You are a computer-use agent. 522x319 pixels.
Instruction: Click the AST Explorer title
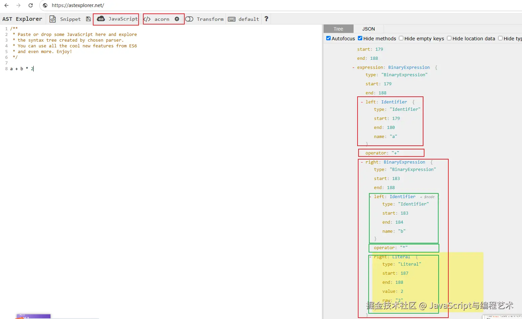[22, 19]
